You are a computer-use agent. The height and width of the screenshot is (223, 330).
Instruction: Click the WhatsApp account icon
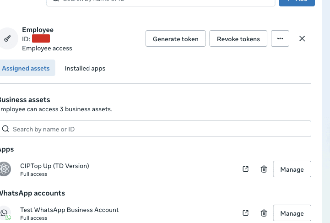5,213
